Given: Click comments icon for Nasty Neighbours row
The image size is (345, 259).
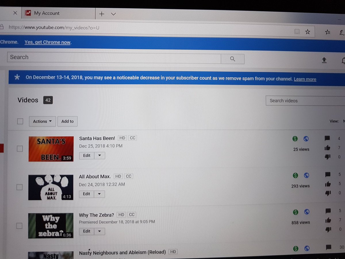Looking at the screenshot, I should [x=328, y=247].
